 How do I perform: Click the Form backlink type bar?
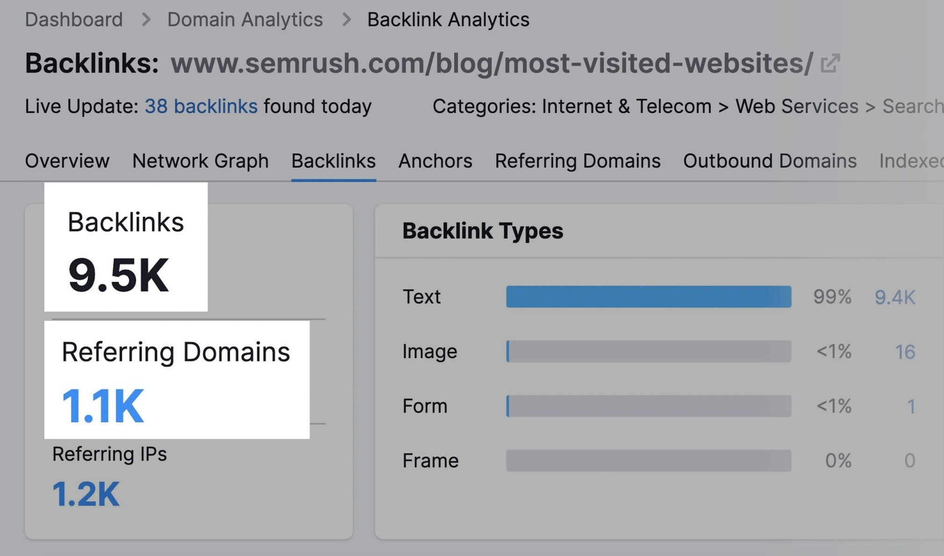point(649,406)
